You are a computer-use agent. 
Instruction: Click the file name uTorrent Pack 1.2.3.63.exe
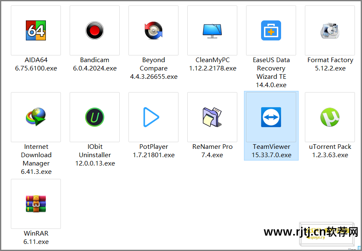click(x=330, y=151)
